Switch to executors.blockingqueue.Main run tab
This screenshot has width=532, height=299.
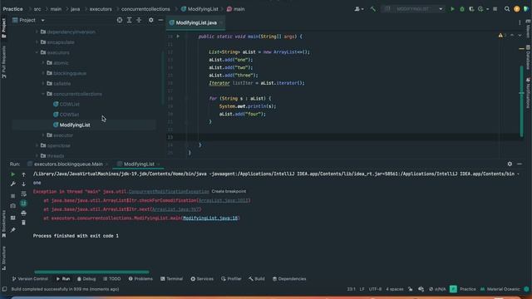pos(68,164)
